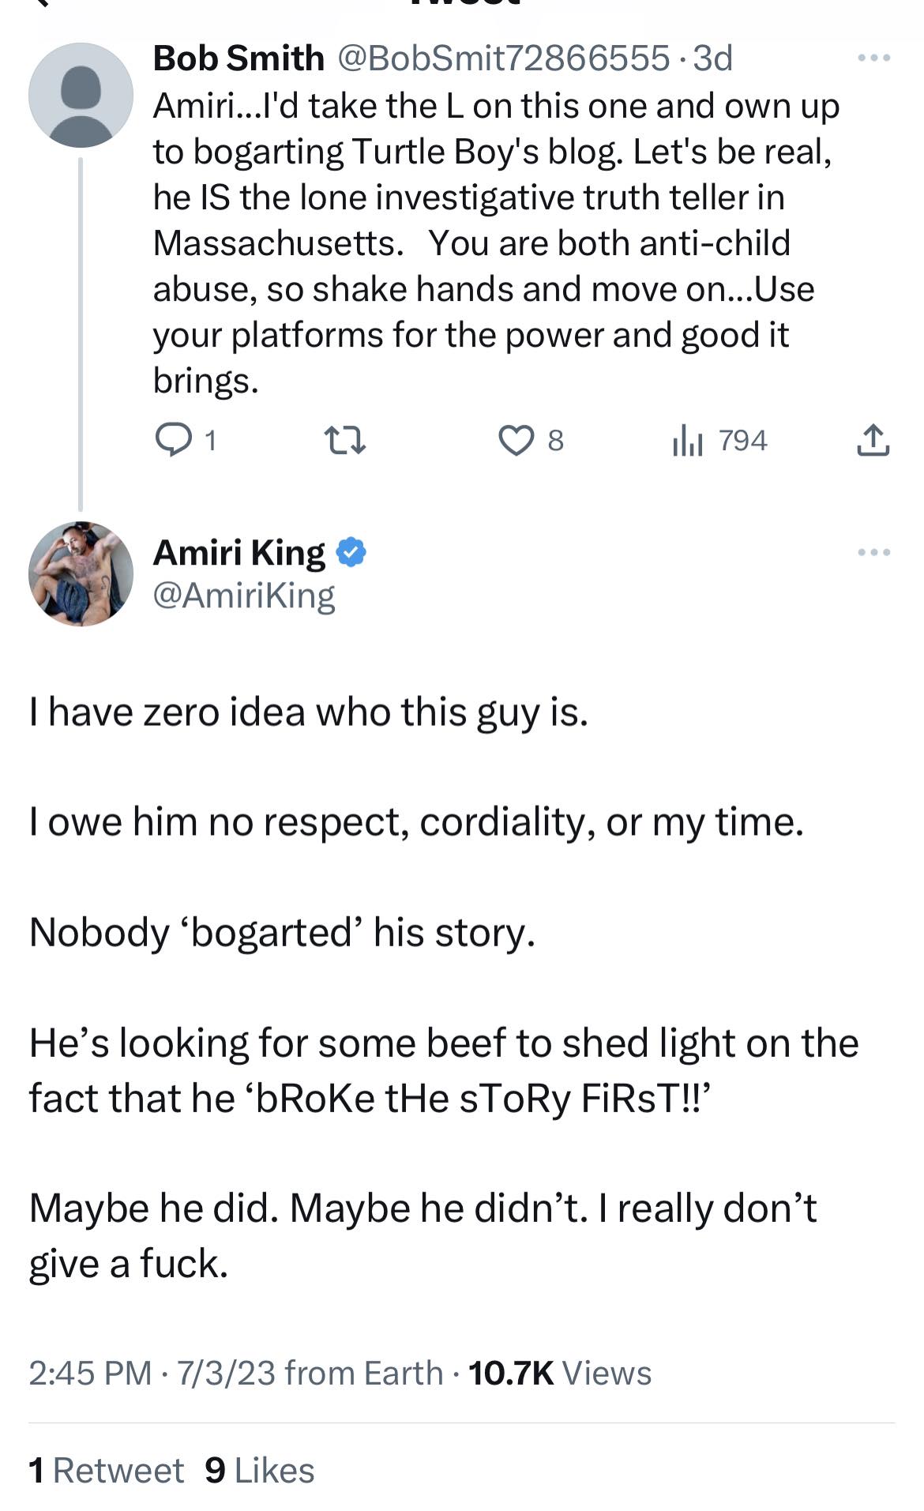The height and width of the screenshot is (1511, 924).
Task: Open the @BobSmit72866555 handle
Action: coord(503,58)
